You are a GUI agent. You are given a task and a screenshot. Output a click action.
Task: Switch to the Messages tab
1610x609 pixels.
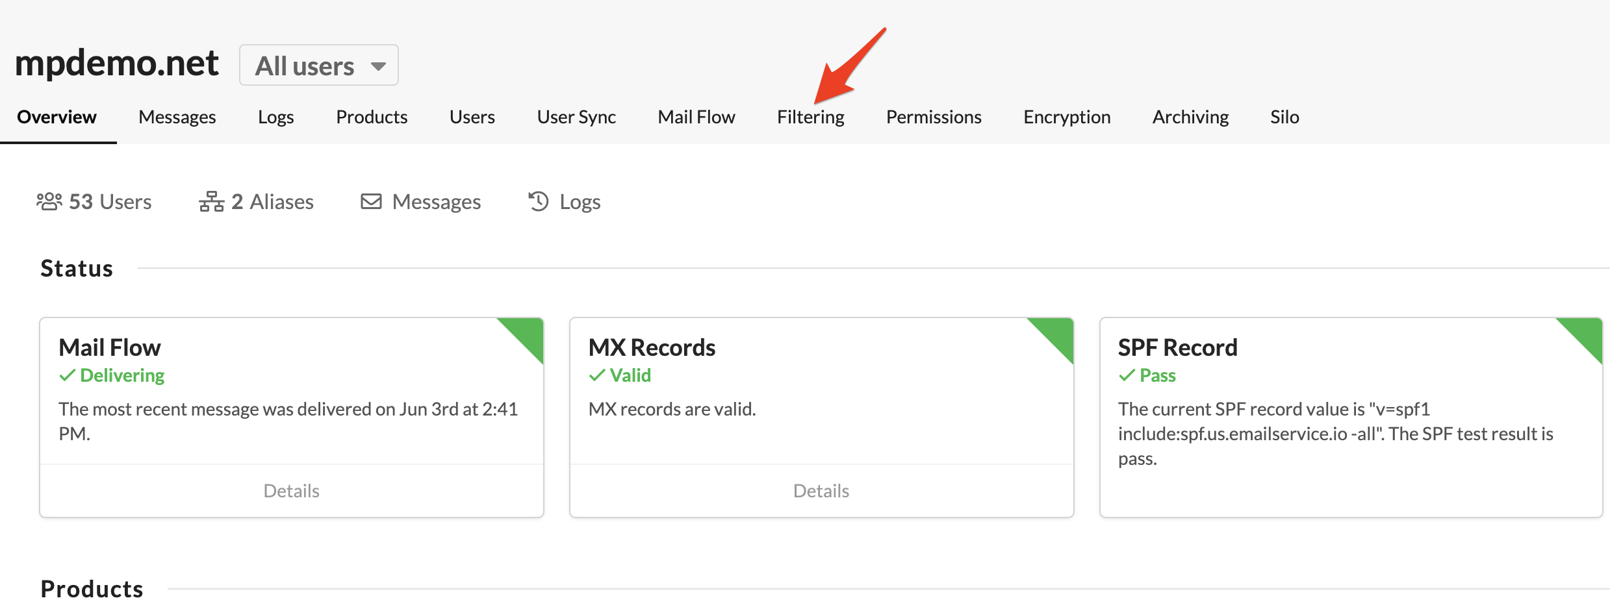[177, 117]
